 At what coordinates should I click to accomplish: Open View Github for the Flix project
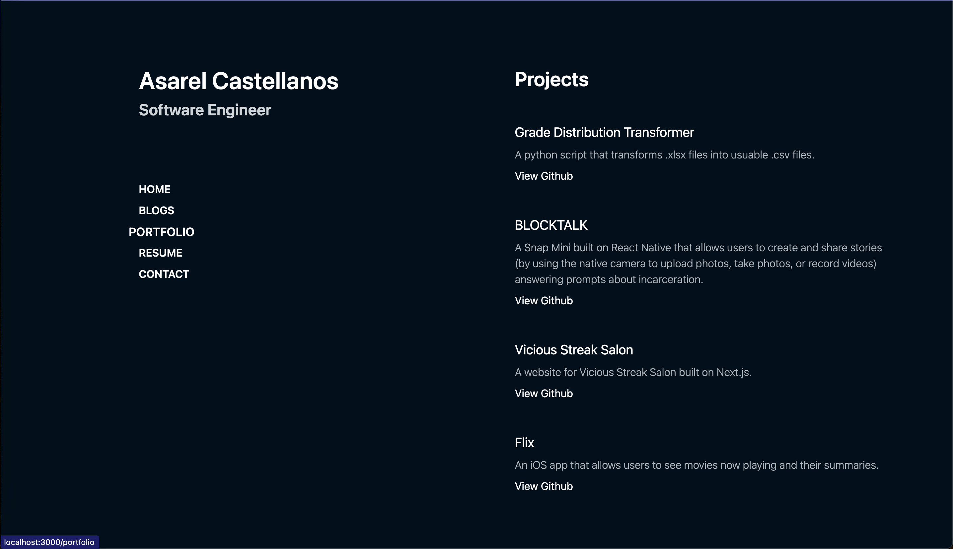(544, 486)
